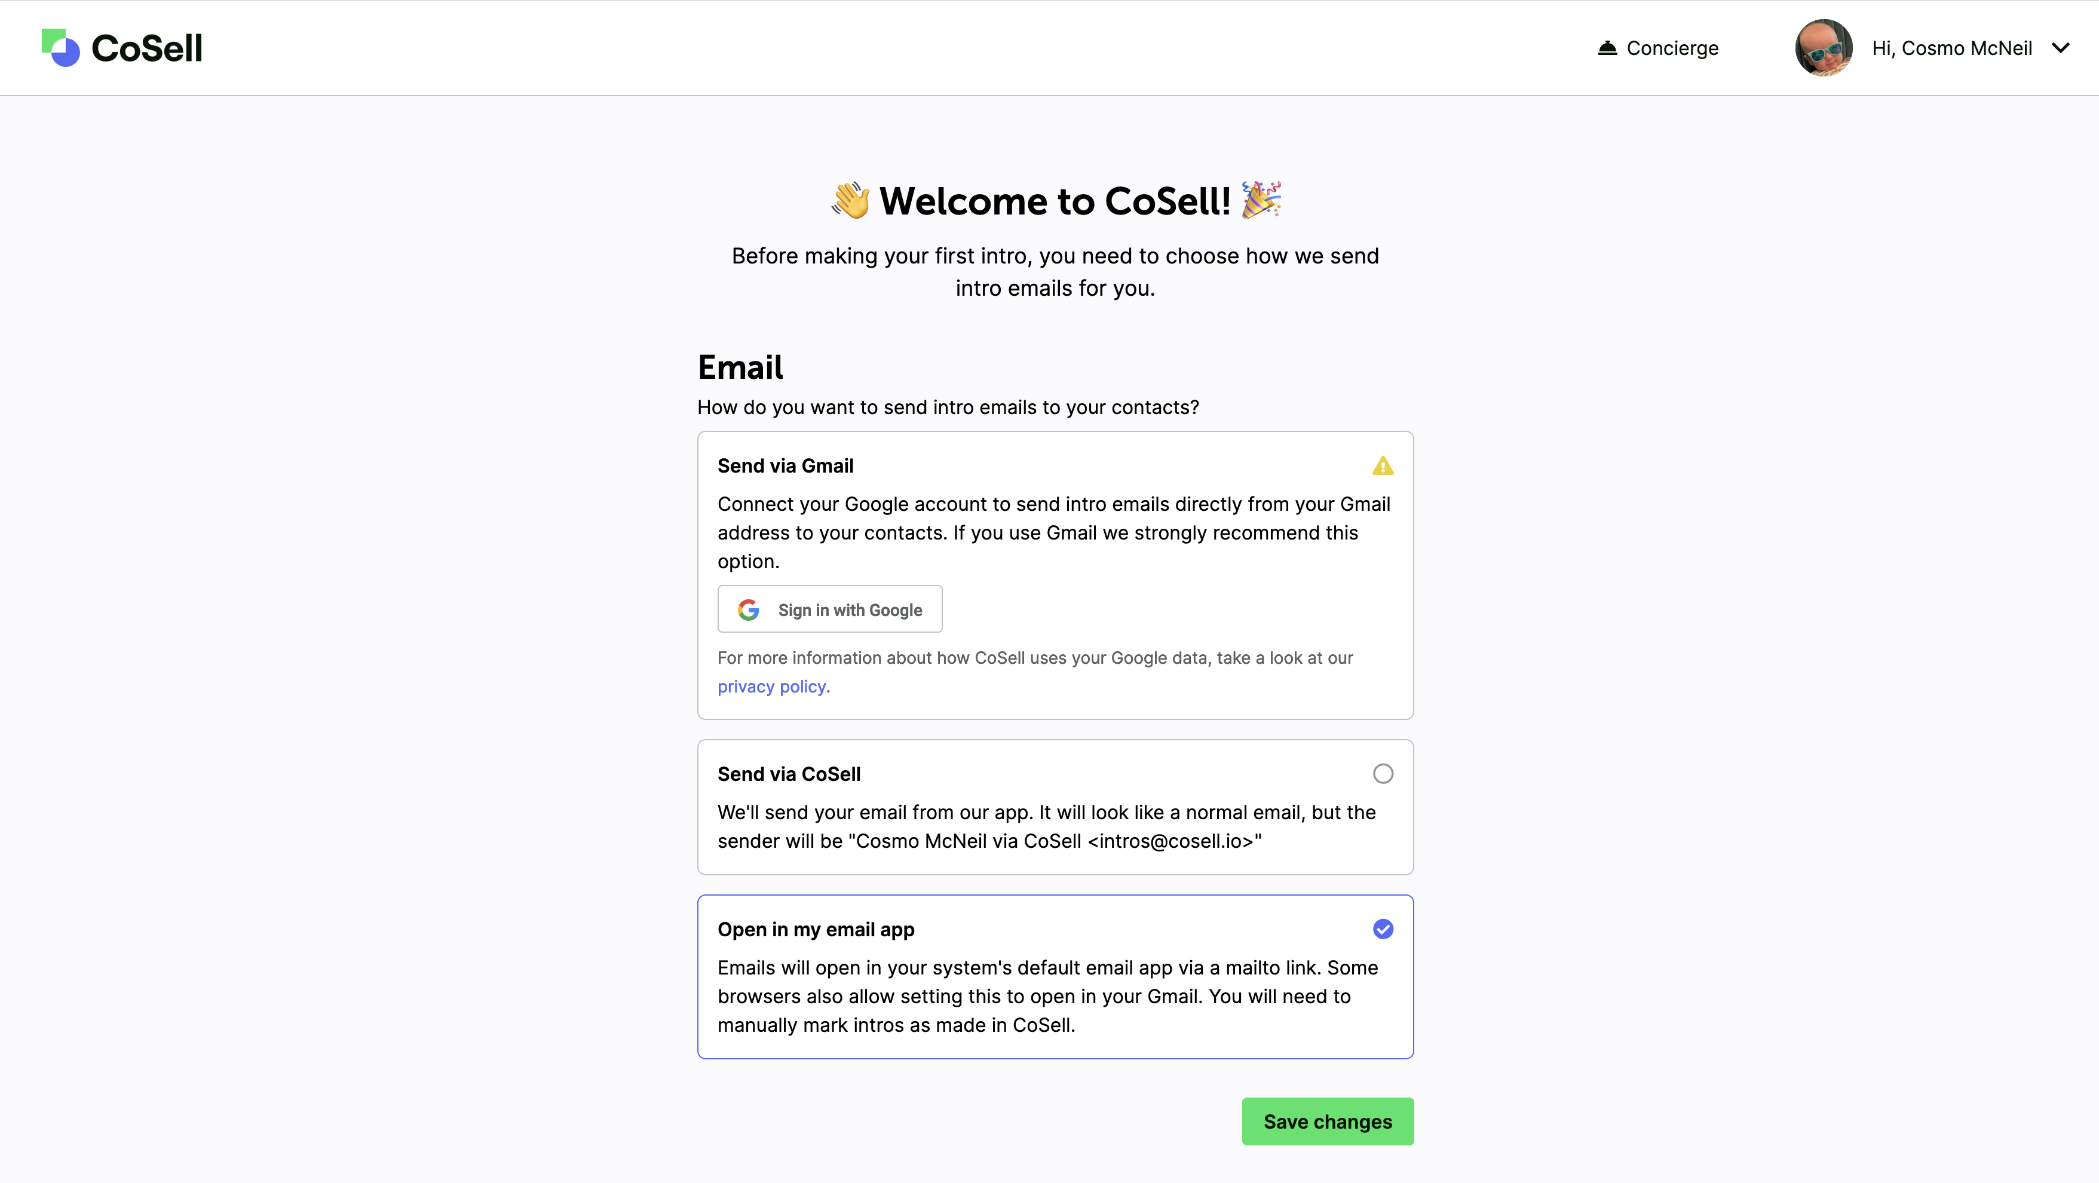Click the CoSell logo icon
The width and height of the screenshot is (2099, 1183).
tap(61, 48)
